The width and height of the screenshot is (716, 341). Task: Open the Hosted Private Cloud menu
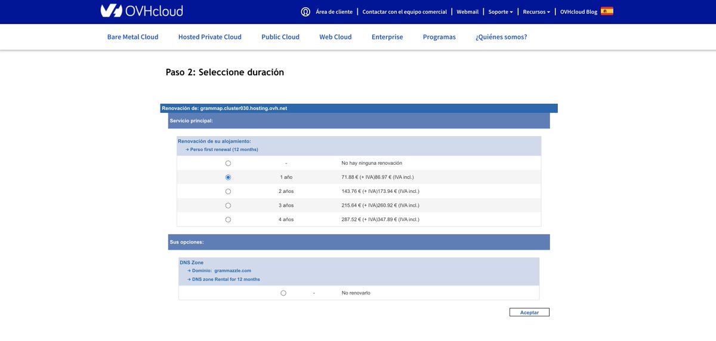(210, 37)
